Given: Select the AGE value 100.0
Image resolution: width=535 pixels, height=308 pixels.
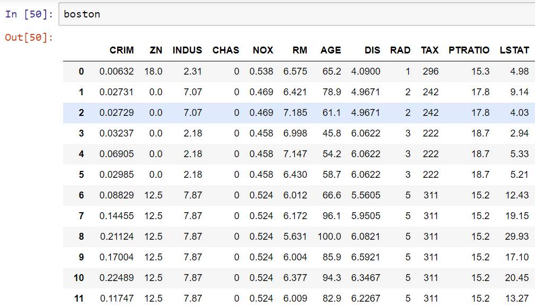Looking at the screenshot, I should coord(329,237).
